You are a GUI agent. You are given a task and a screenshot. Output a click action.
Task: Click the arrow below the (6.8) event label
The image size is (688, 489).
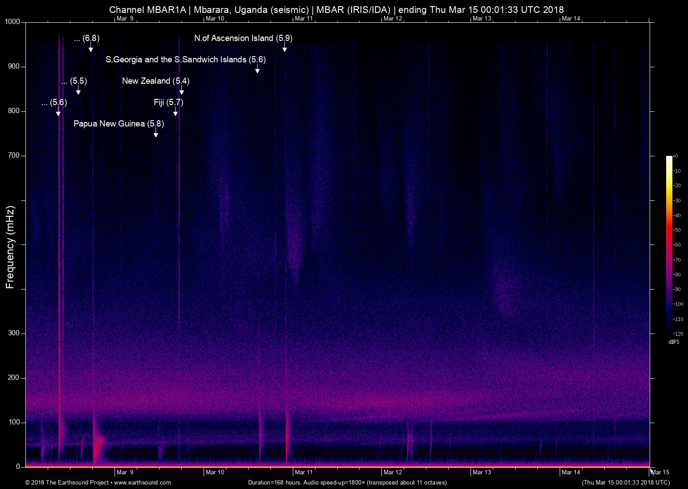pos(90,48)
